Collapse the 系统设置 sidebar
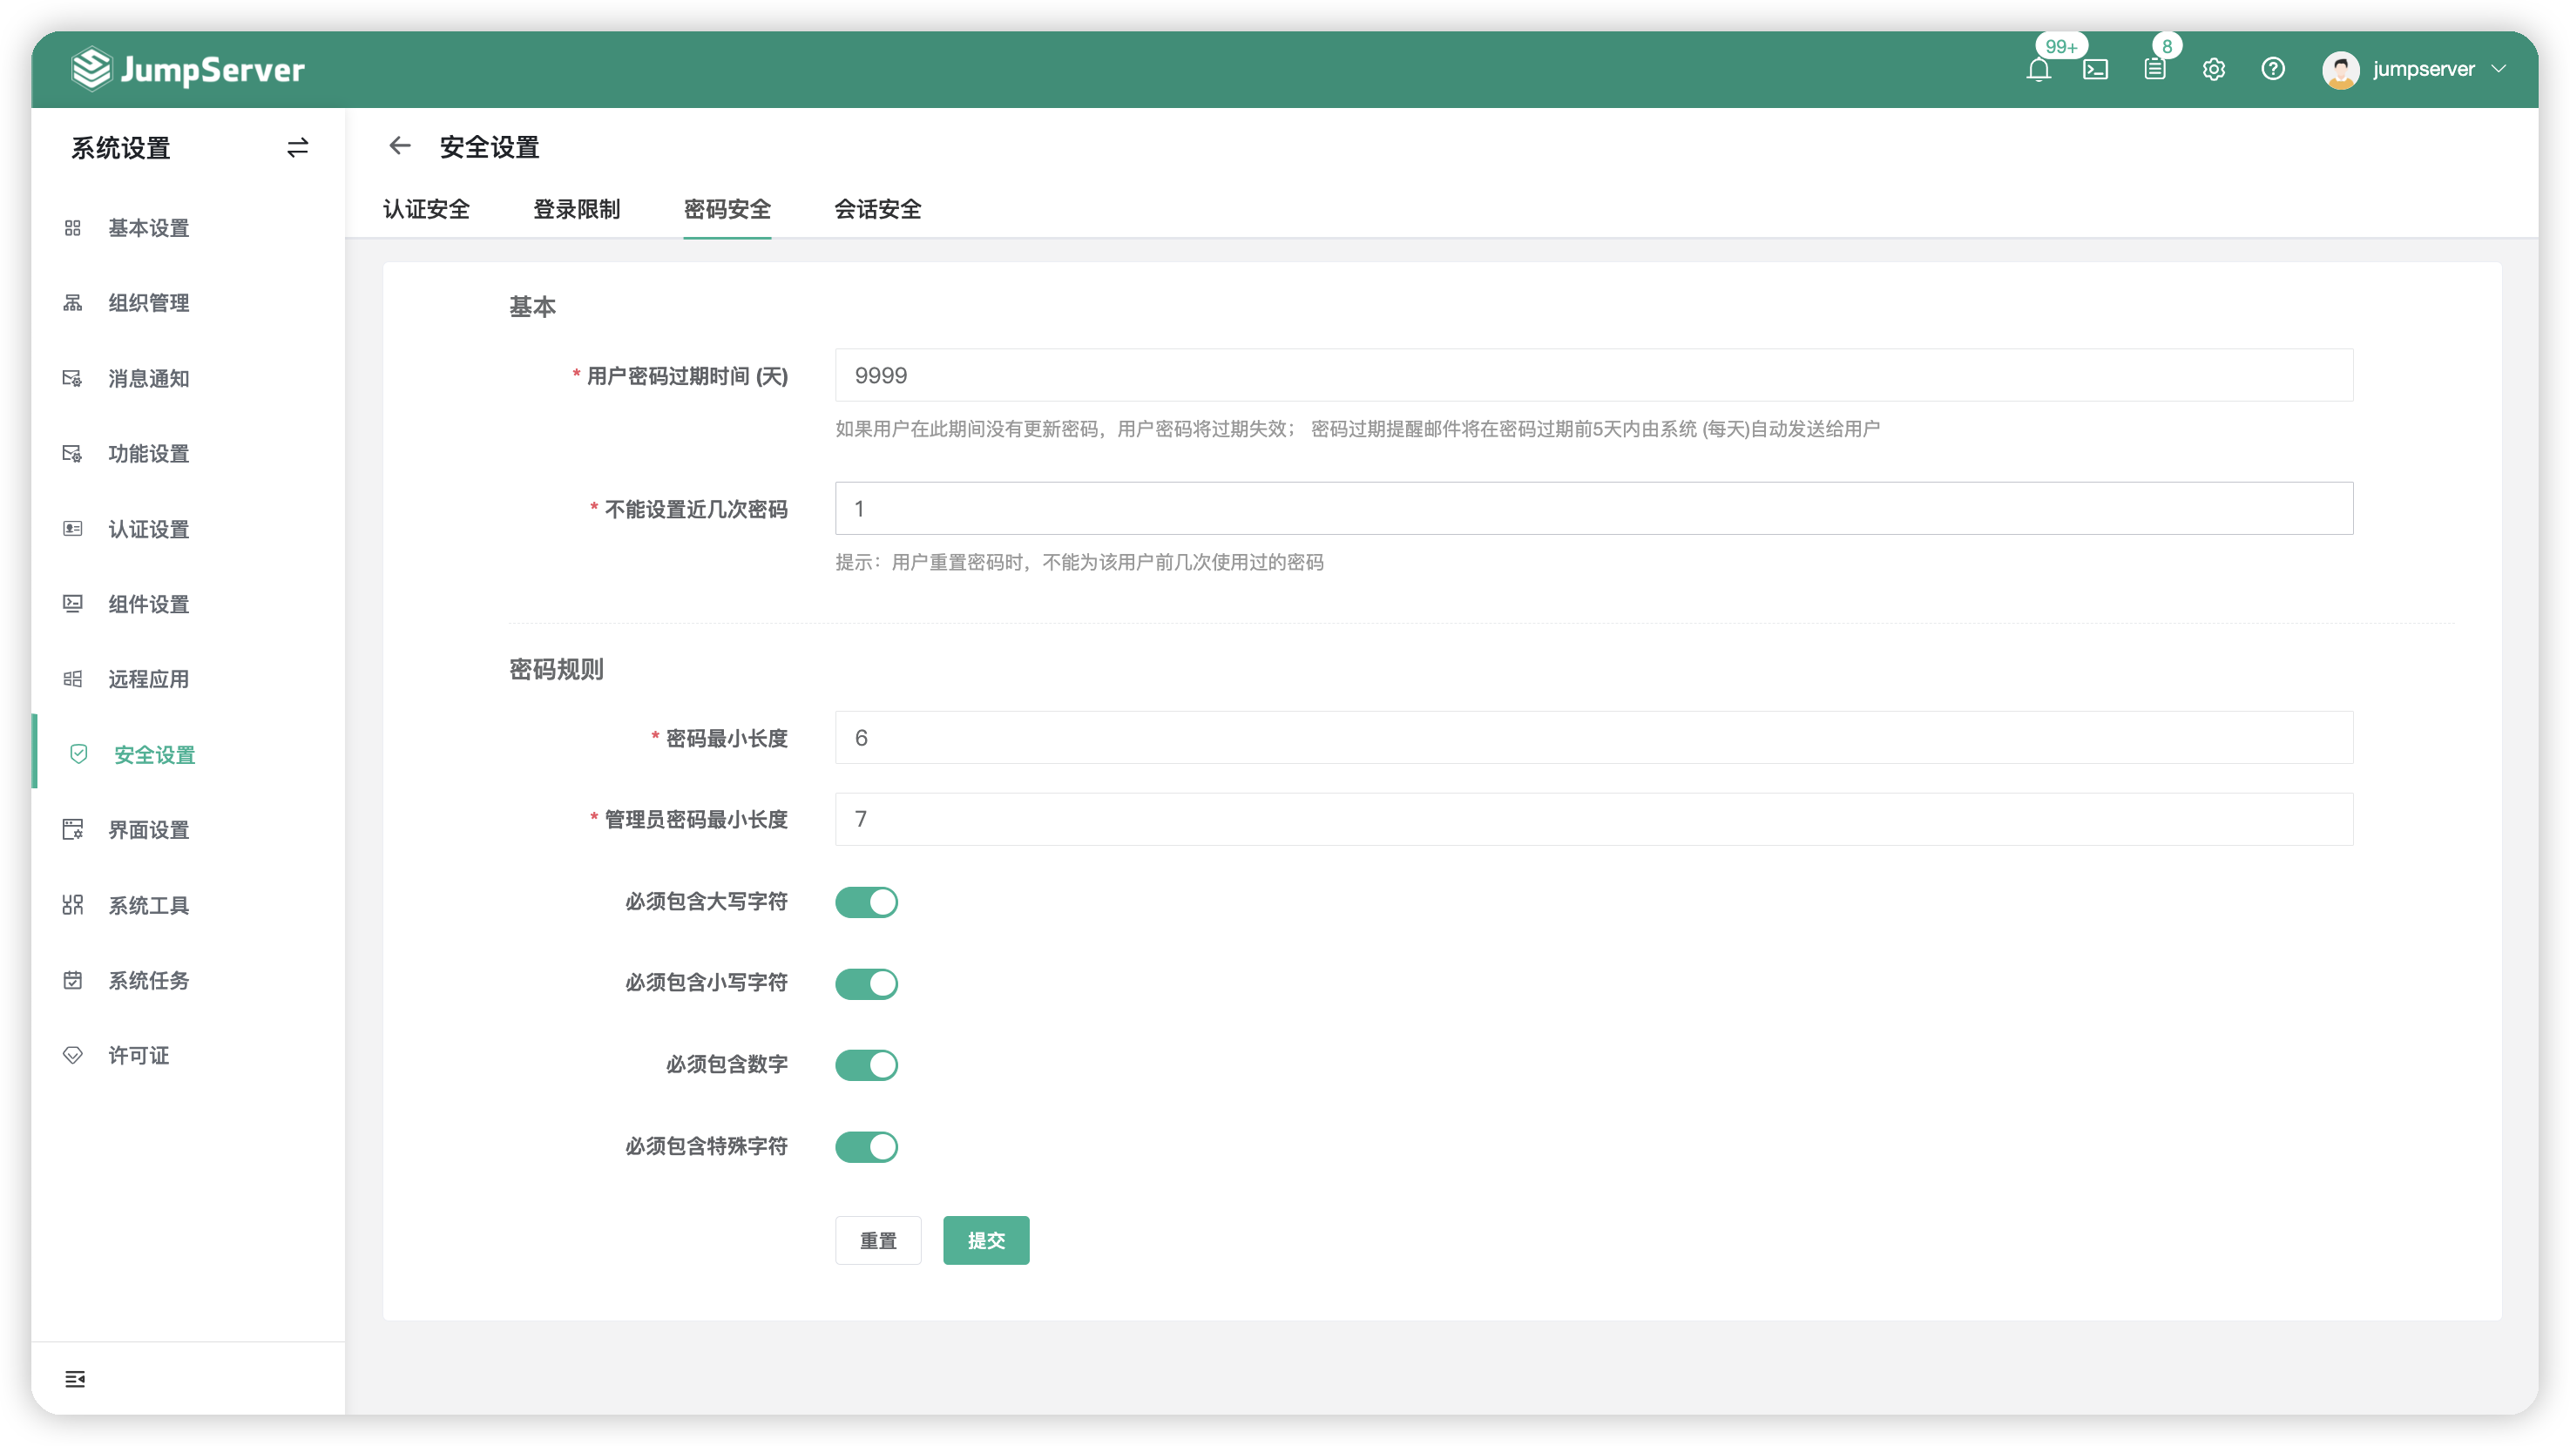Viewport: 2570px width, 1446px height. [x=296, y=147]
